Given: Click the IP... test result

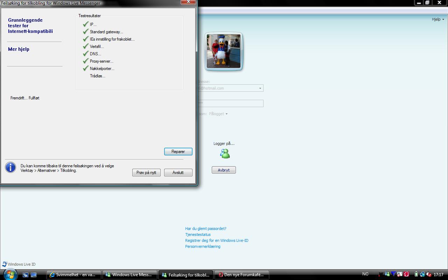Looking at the screenshot, I should 93,24.
